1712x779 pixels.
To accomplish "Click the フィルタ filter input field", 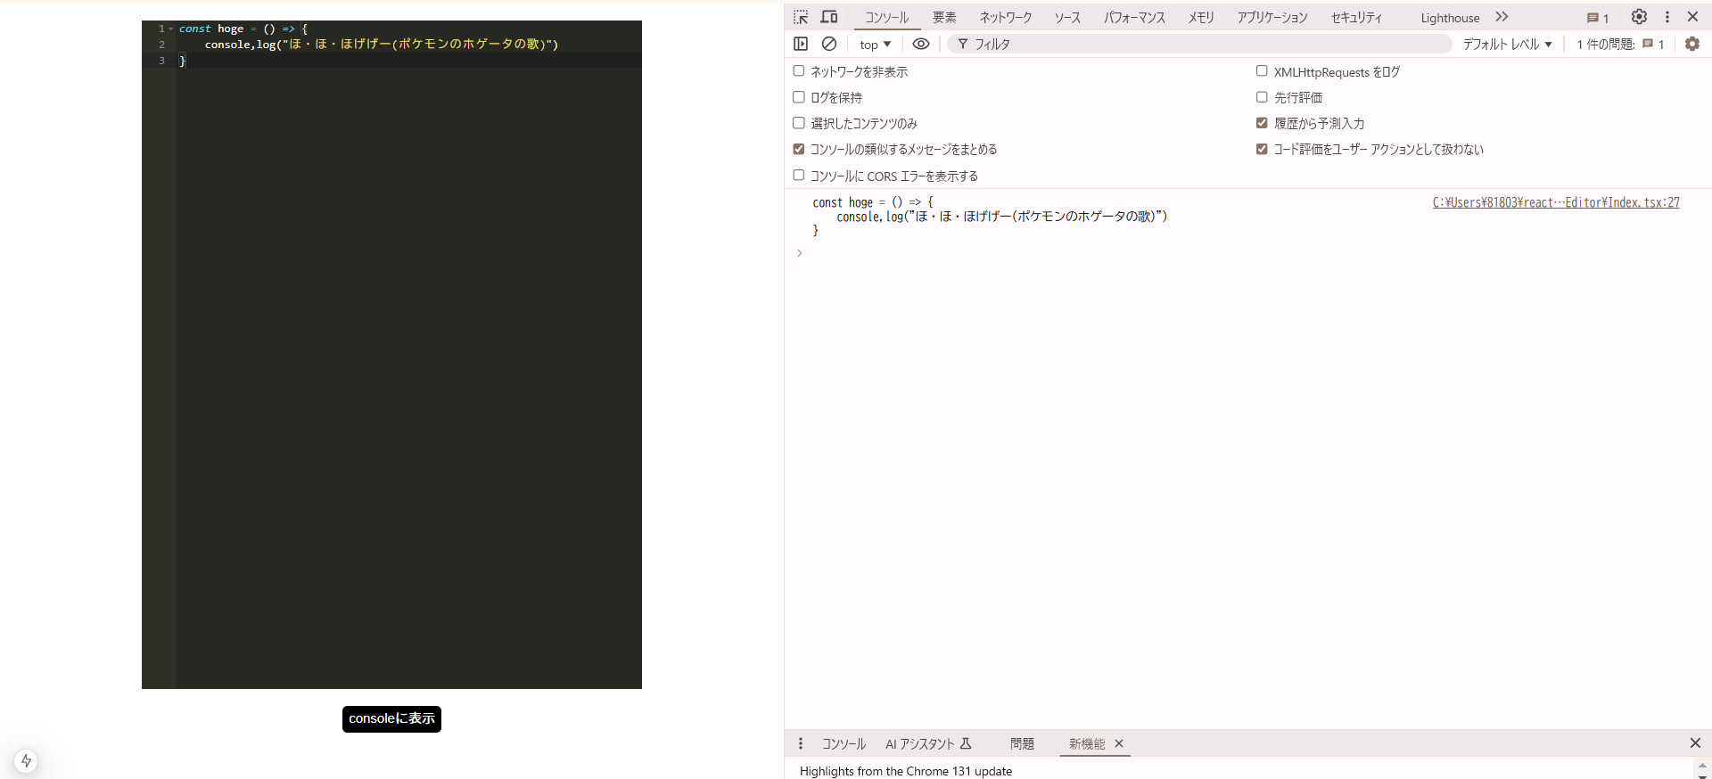I will pyautogui.click(x=1204, y=45).
